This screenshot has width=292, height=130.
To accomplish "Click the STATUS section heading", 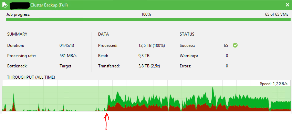I will pyautogui.click(x=187, y=34).
